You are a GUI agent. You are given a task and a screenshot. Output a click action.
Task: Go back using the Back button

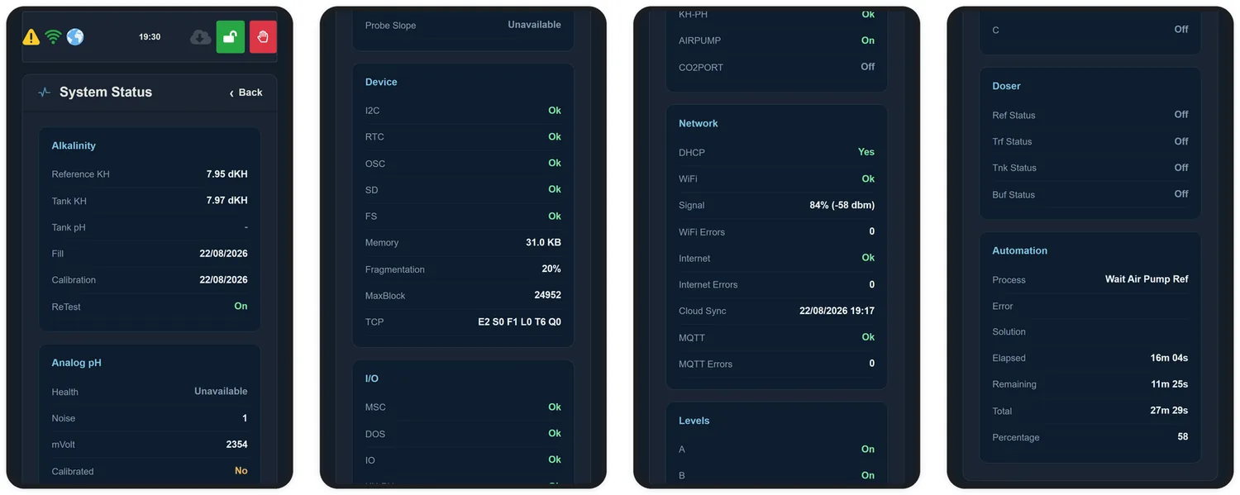tap(246, 93)
